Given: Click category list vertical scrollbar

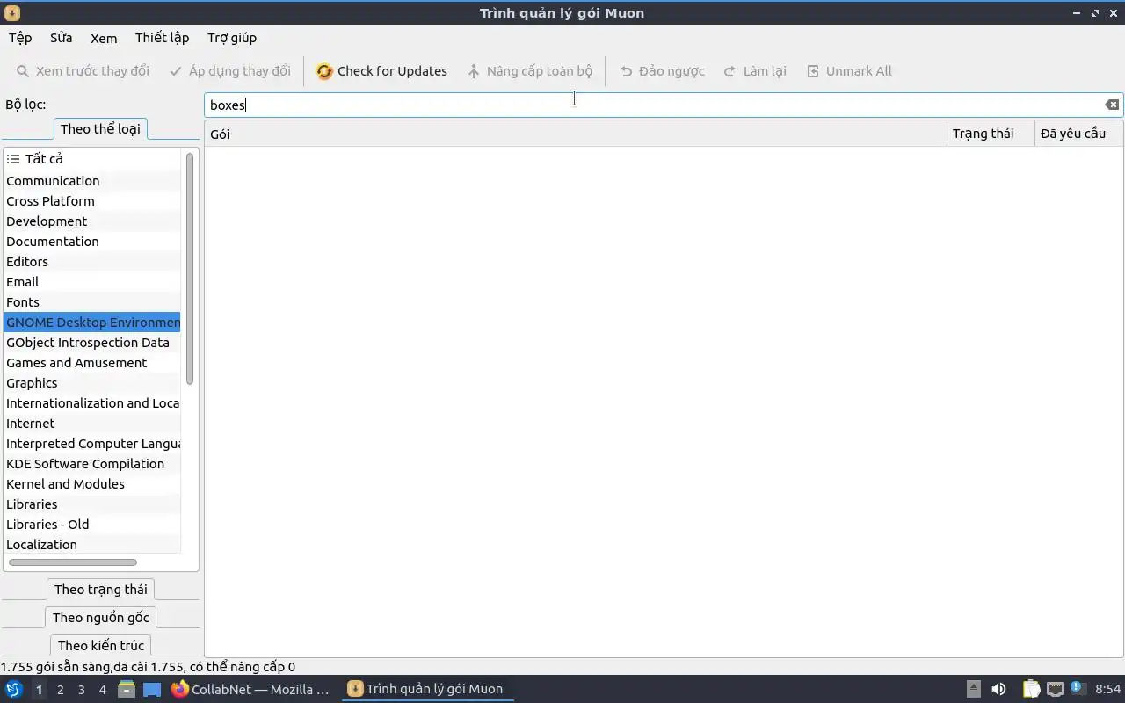Looking at the screenshot, I should [x=190, y=268].
